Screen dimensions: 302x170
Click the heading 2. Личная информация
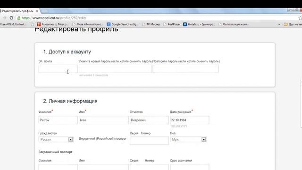pyautogui.click(x=70, y=101)
